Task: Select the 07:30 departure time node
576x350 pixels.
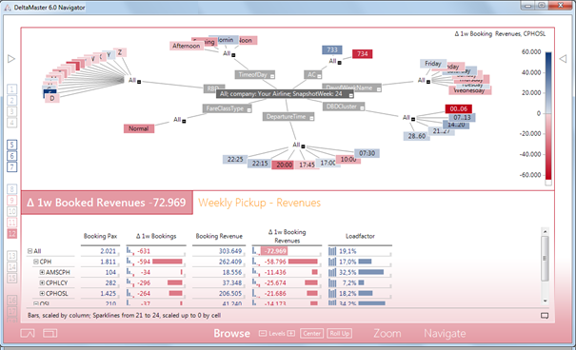Action: pyautogui.click(x=367, y=153)
